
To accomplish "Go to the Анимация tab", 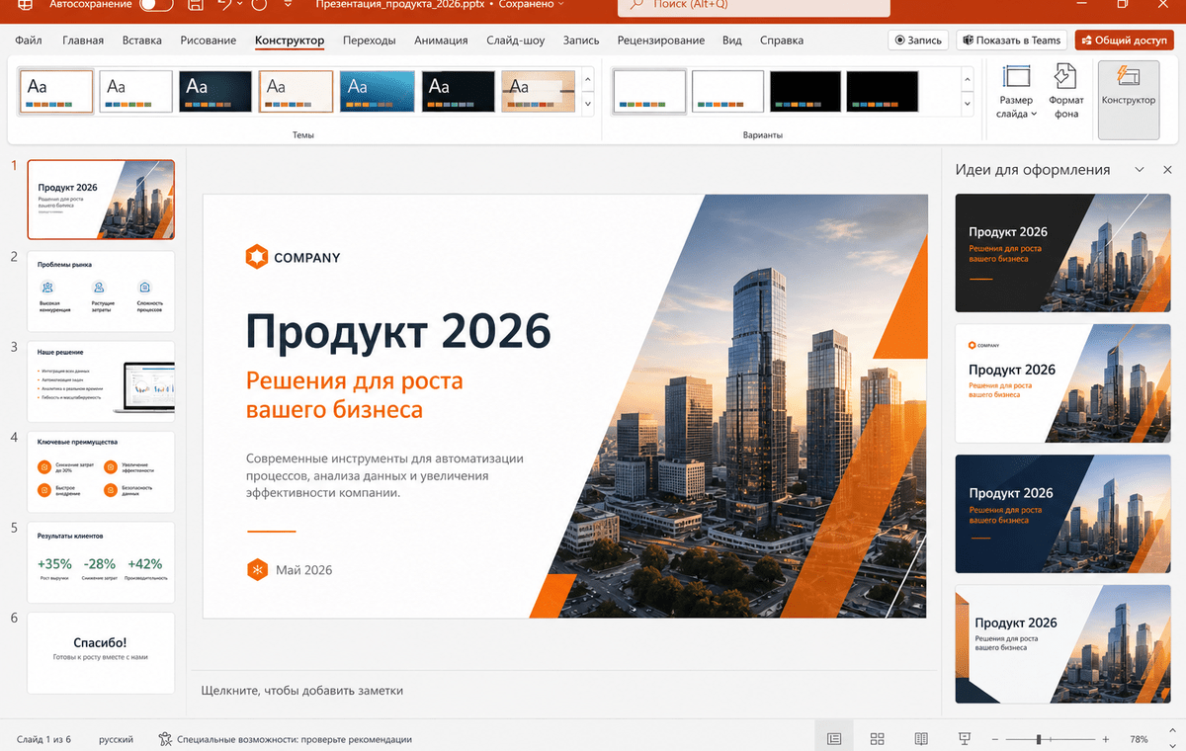I will [441, 41].
